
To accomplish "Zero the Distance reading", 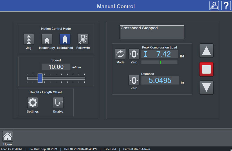I will click(134, 80).
